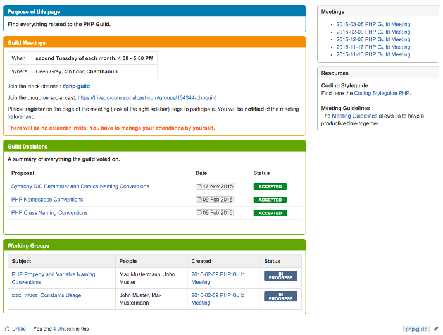Click the pencil edit labels icon
The height and width of the screenshot is (335, 443).
point(436,329)
